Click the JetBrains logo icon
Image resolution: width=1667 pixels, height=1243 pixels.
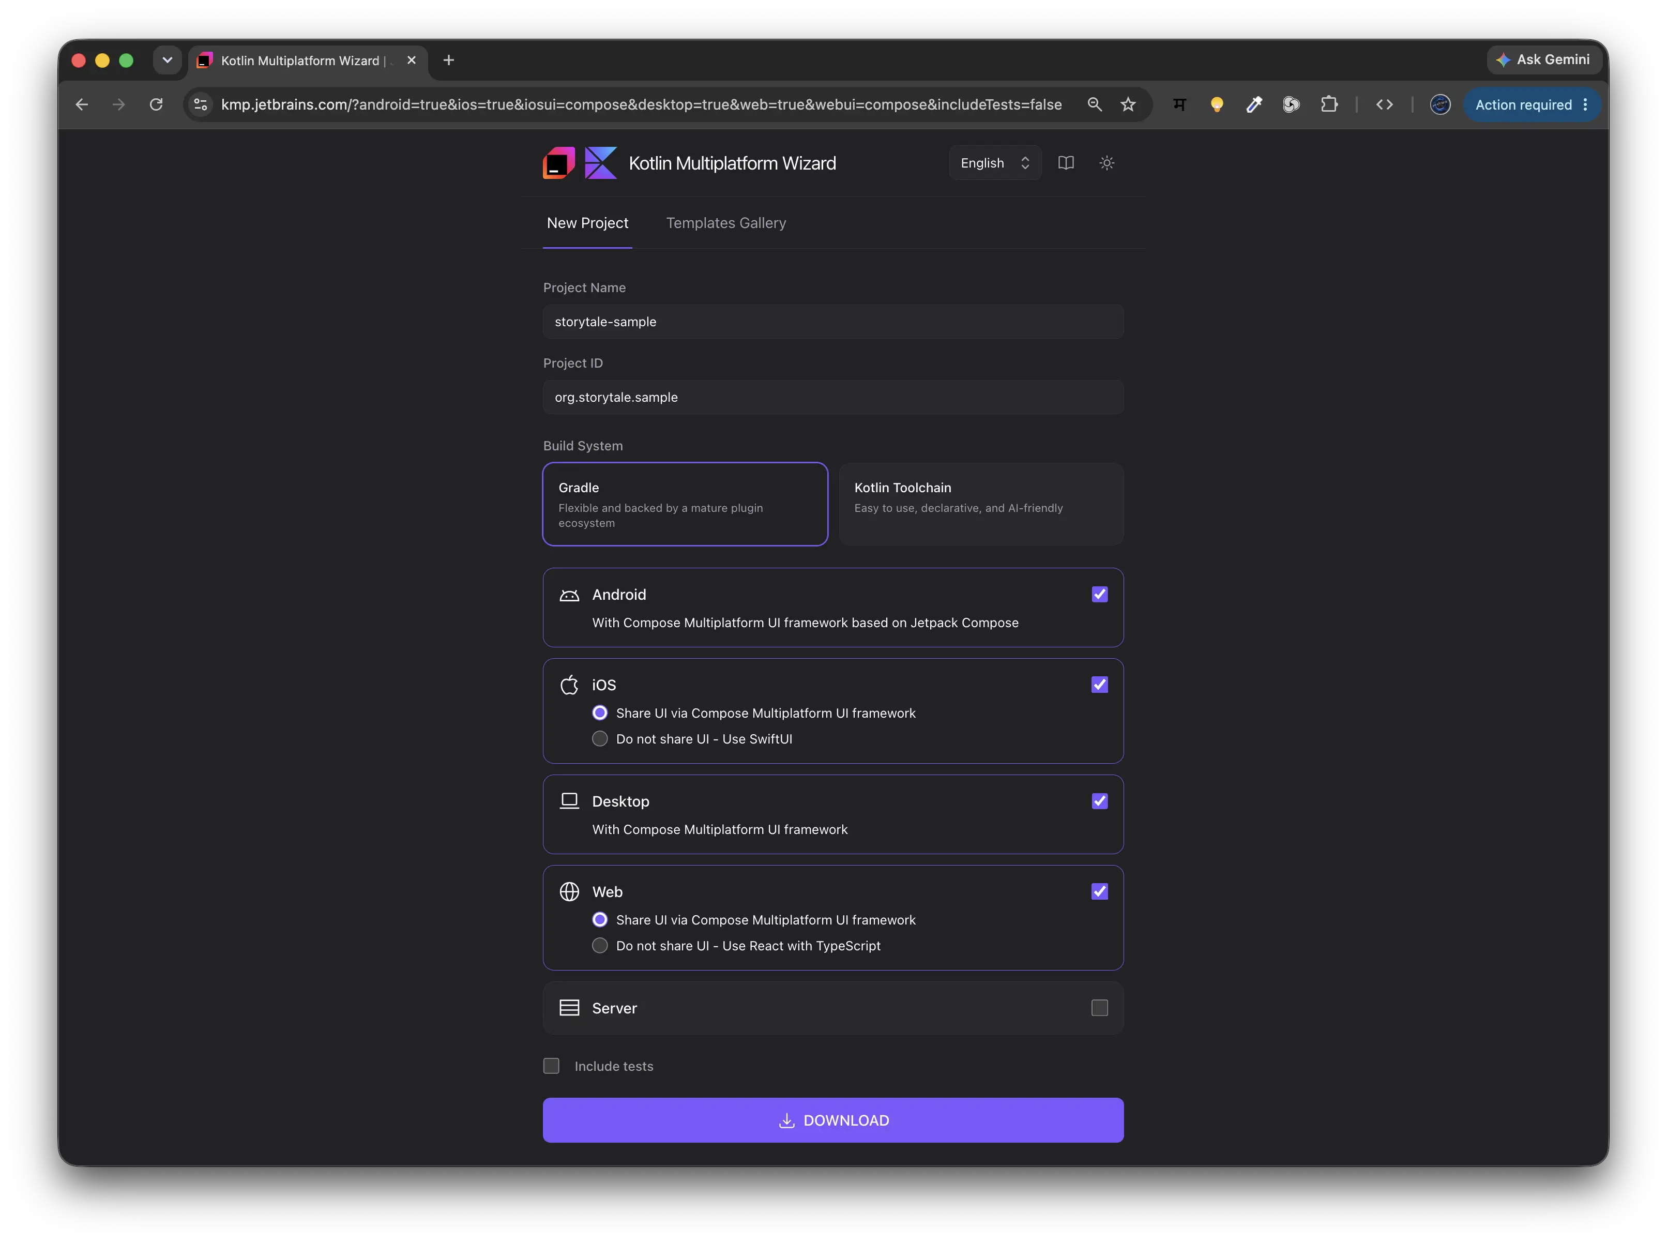point(558,163)
